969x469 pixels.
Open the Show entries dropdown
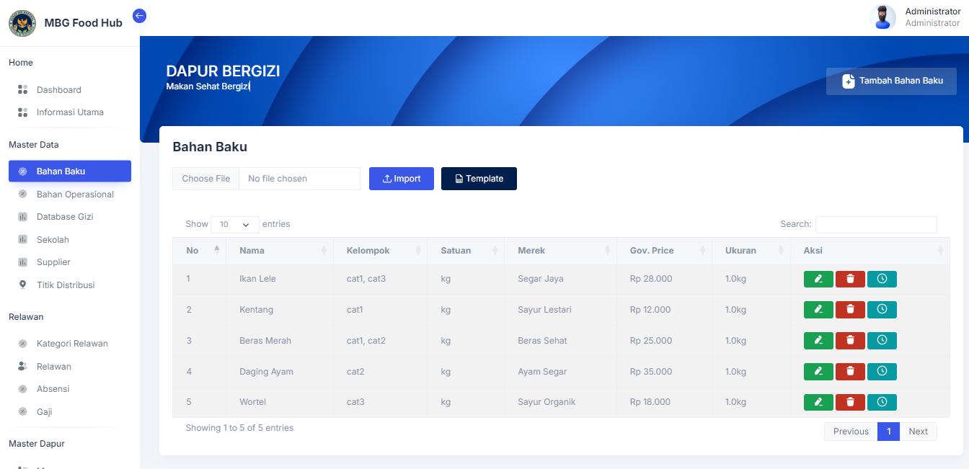[x=234, y=224]
